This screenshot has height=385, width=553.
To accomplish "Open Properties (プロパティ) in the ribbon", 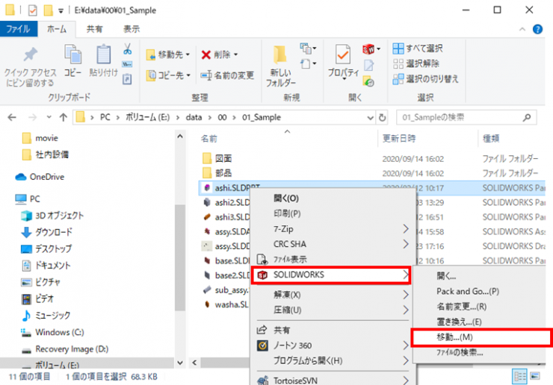I will pos(343,63).
